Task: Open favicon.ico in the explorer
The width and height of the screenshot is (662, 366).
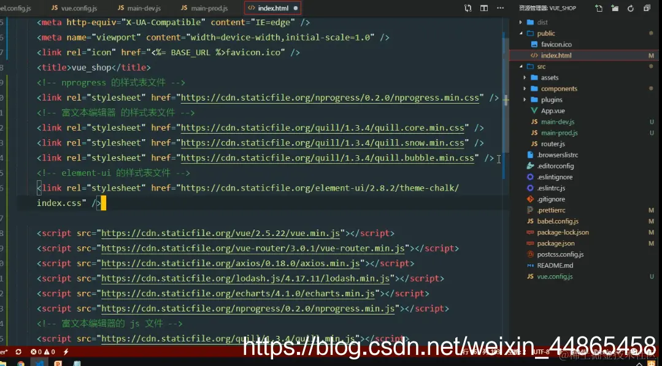Action: [556, 44]
